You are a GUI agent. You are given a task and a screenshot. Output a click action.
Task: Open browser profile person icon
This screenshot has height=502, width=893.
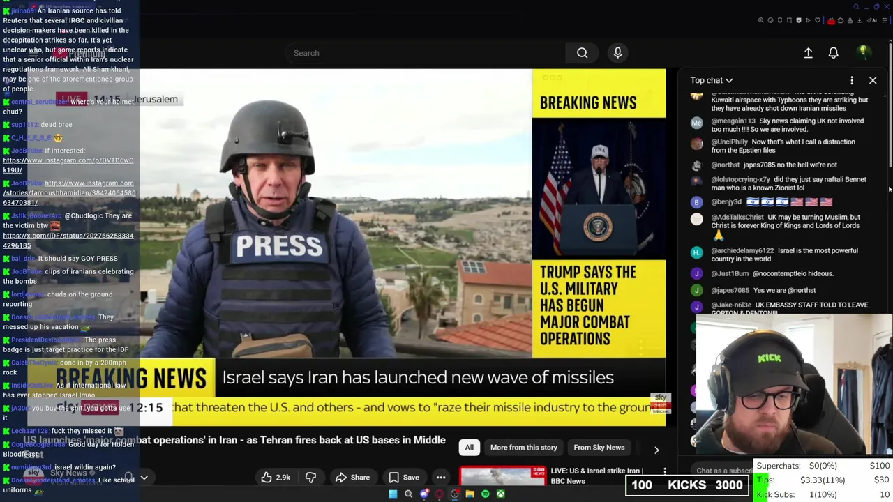pos(850,20)
